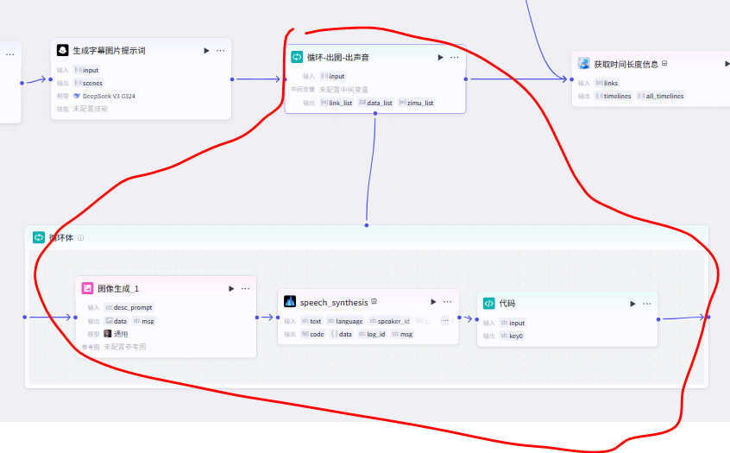This screenshot has height=453, width=730.
Task: Run the 代码 node
Action: point(632,304)
